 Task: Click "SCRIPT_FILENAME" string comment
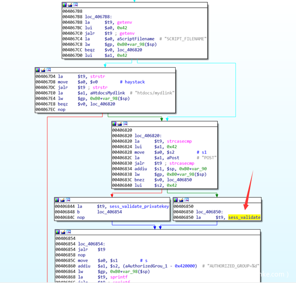[x=185, y=39]
